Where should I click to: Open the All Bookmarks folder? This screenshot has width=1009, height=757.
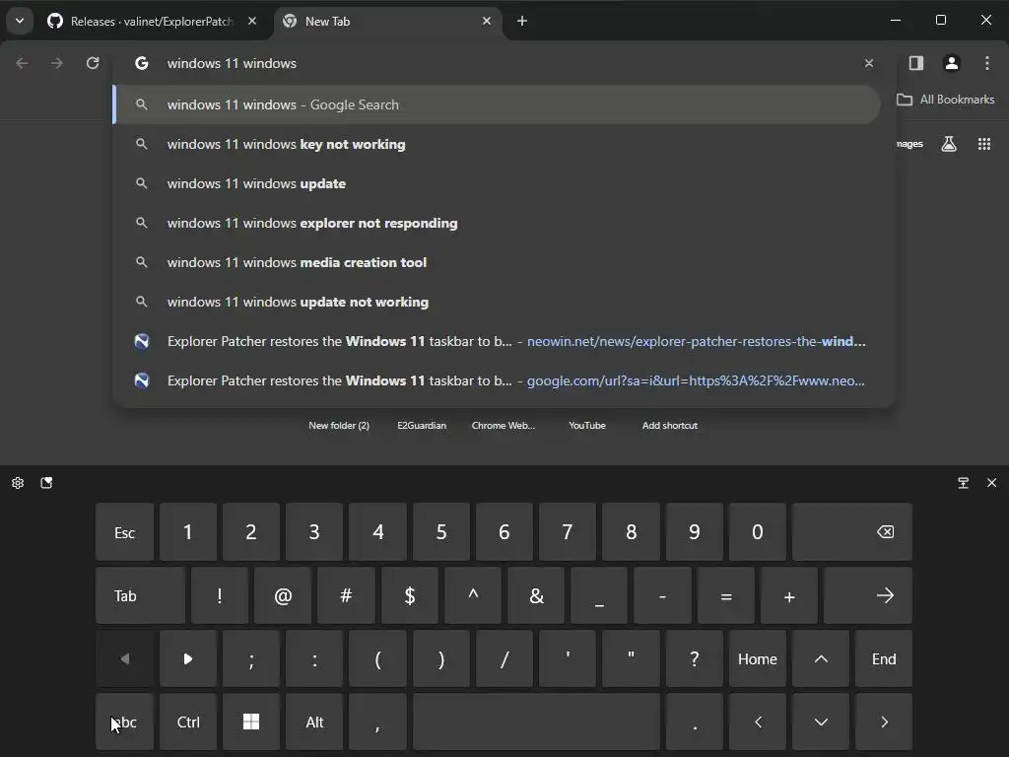click(x=945, y=100)
